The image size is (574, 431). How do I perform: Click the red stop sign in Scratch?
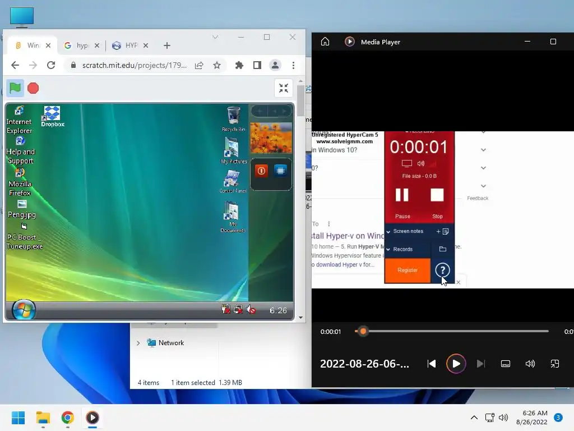(33, 88)
